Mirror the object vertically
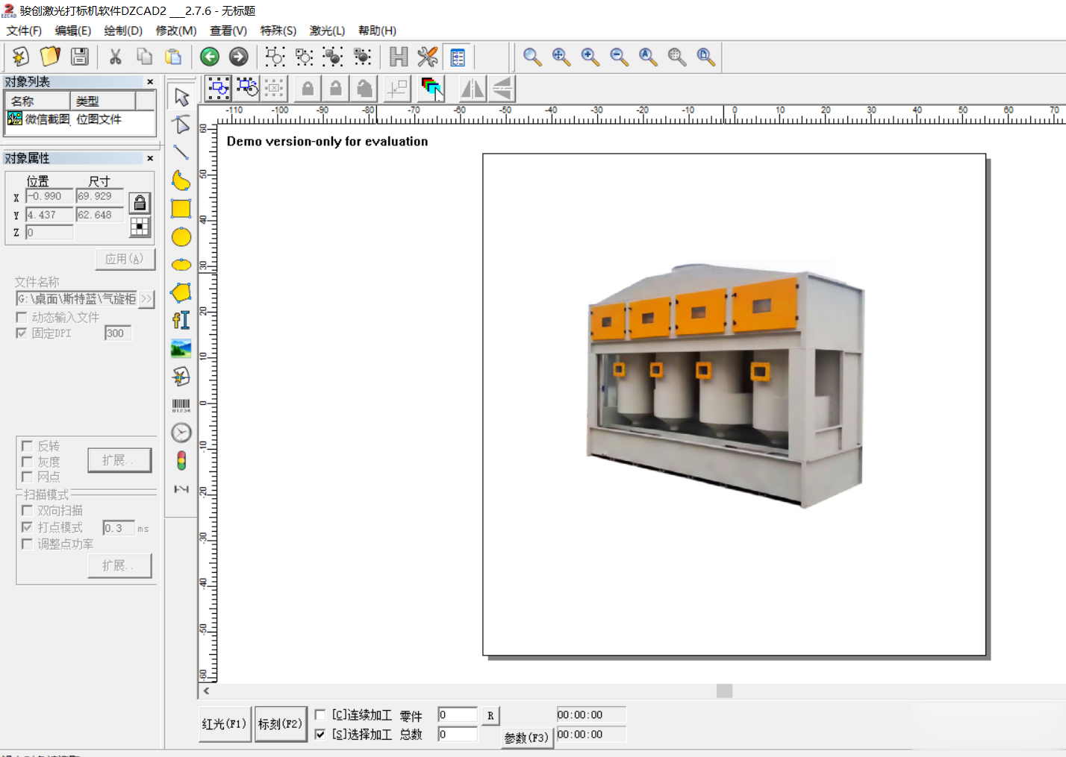This screenshot has width=1066, height=757. [502, 89]
